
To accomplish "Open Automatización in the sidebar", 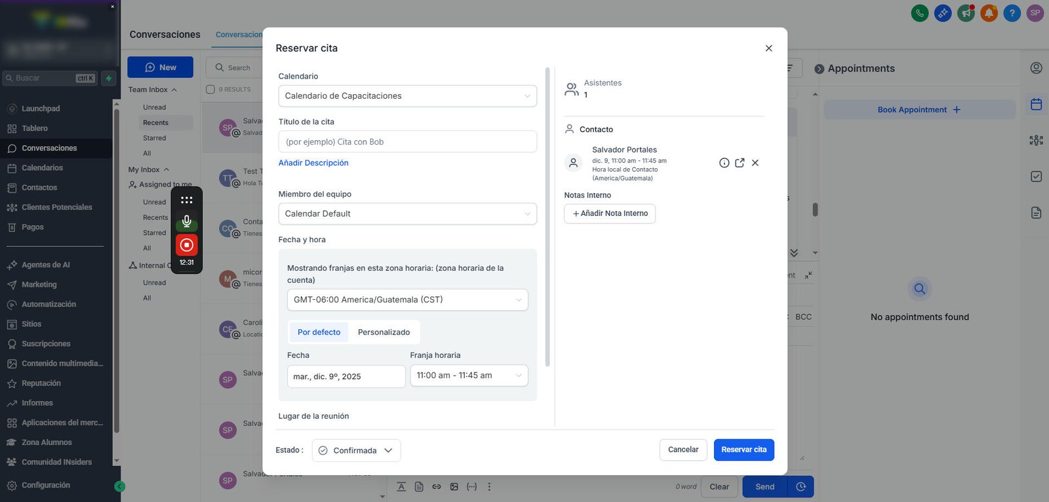I will pos(49,304).
